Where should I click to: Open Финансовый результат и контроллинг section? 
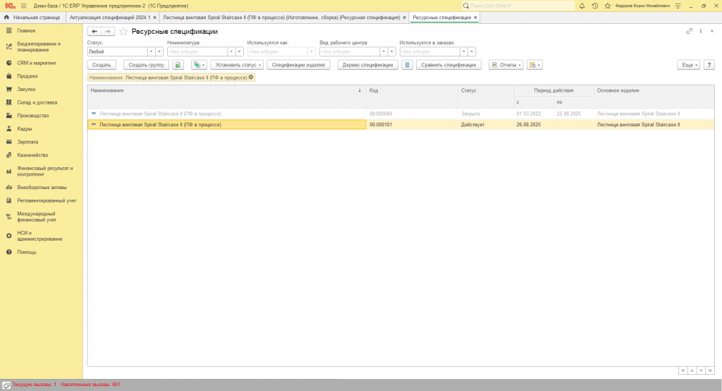pyautogui.click(x=45, y=171)
